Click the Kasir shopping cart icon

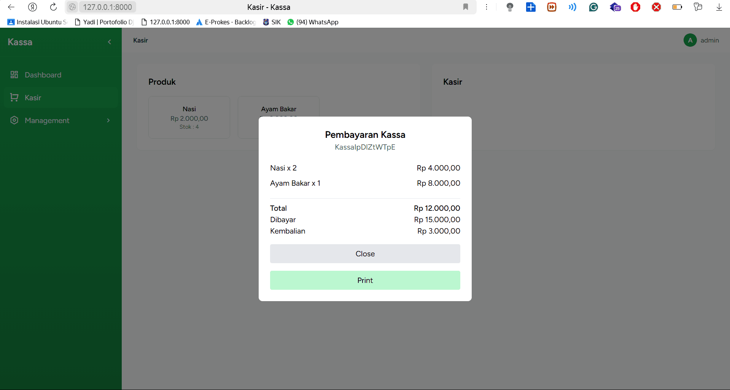pos(14,98)
